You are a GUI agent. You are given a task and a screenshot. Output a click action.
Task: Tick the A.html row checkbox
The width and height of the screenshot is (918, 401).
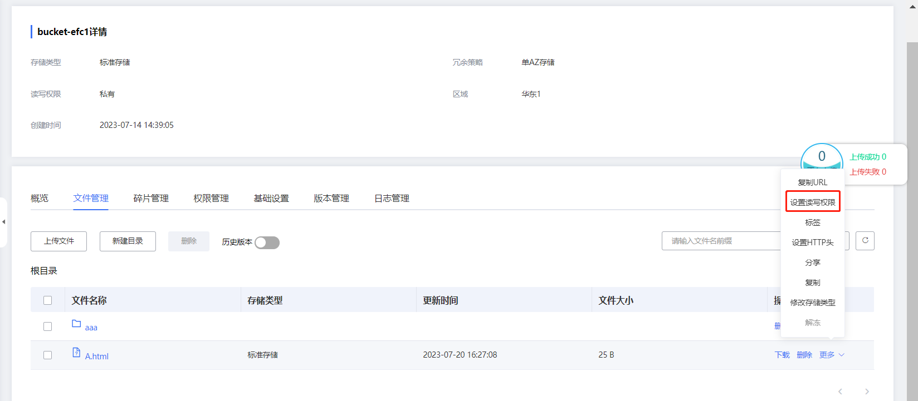point(48,355)
